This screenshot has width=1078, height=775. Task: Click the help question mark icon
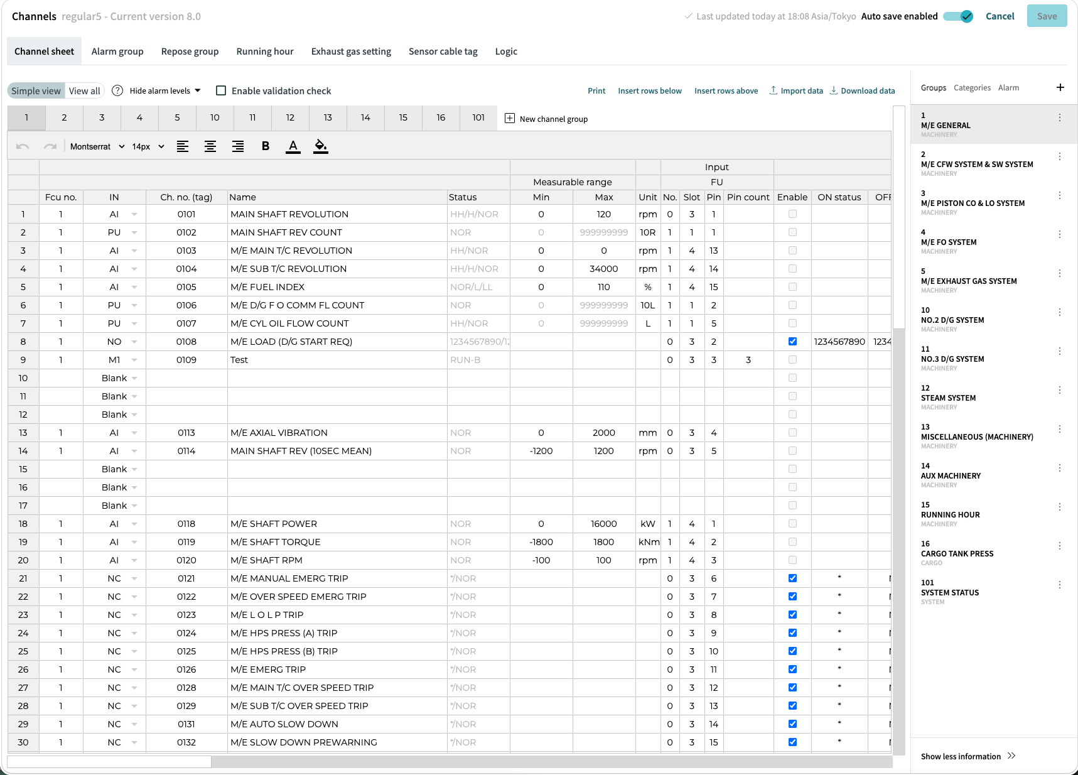point(117,90)
